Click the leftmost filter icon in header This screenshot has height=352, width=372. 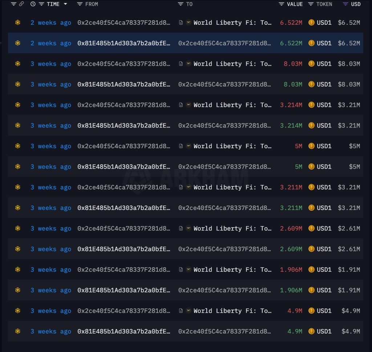point(13,4)
